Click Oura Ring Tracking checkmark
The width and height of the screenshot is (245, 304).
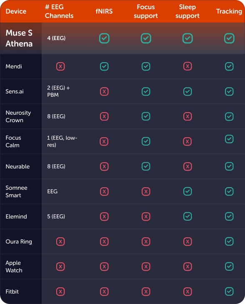click(x=229, y=241)
